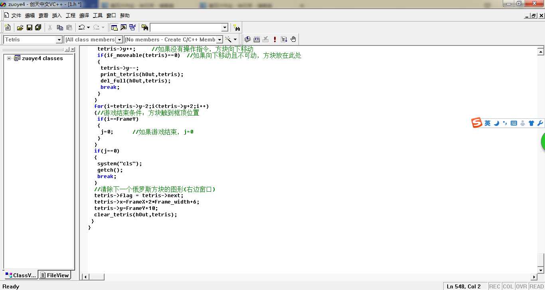
Task: Click inside the Find text input field
Action: [186, 27]
